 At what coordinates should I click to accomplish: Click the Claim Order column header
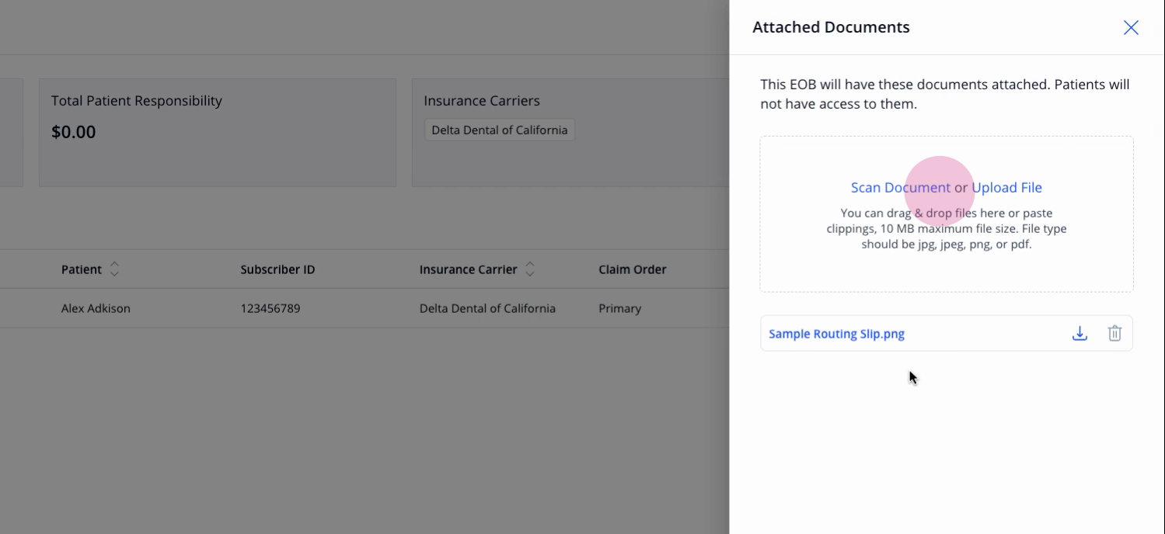point(632,269)
